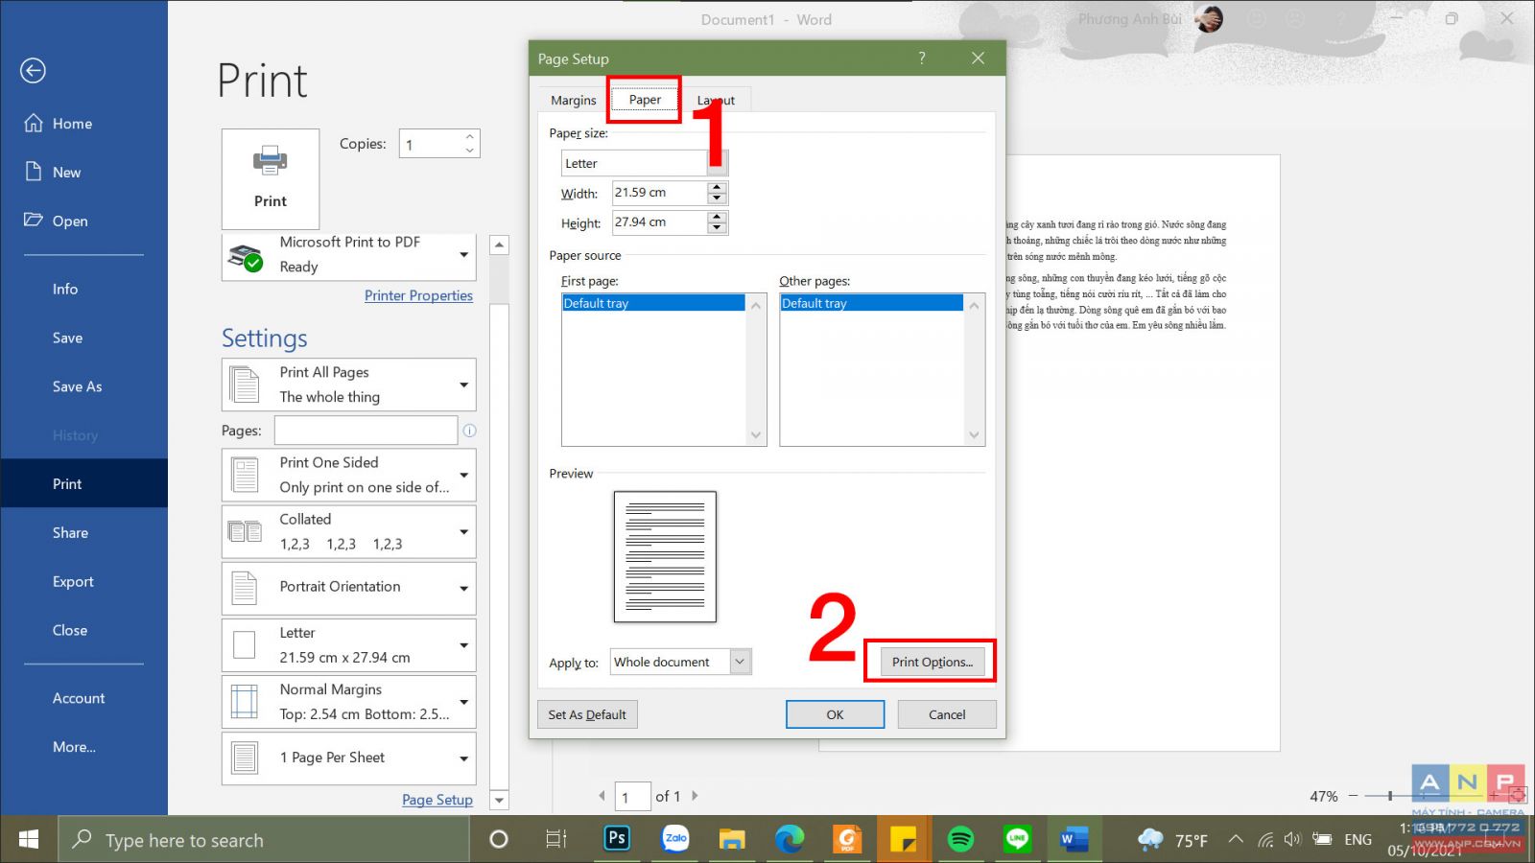Open Zalo from the taskbar

675,839
